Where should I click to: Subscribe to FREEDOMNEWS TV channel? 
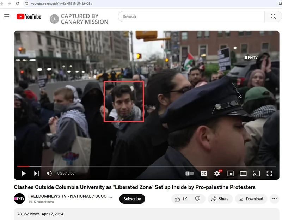click(132, 199)
